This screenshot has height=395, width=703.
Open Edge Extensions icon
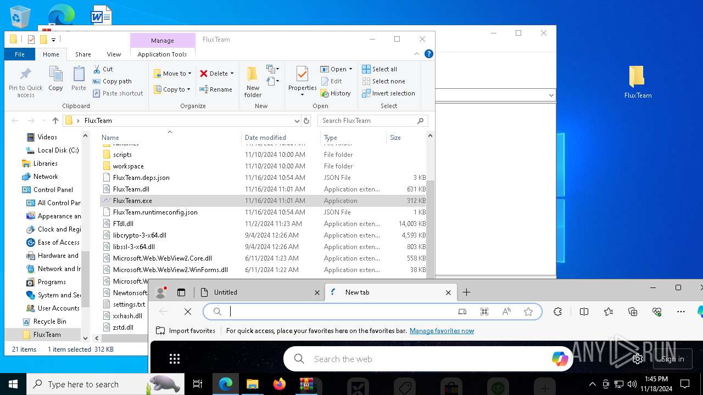(558, 312)
